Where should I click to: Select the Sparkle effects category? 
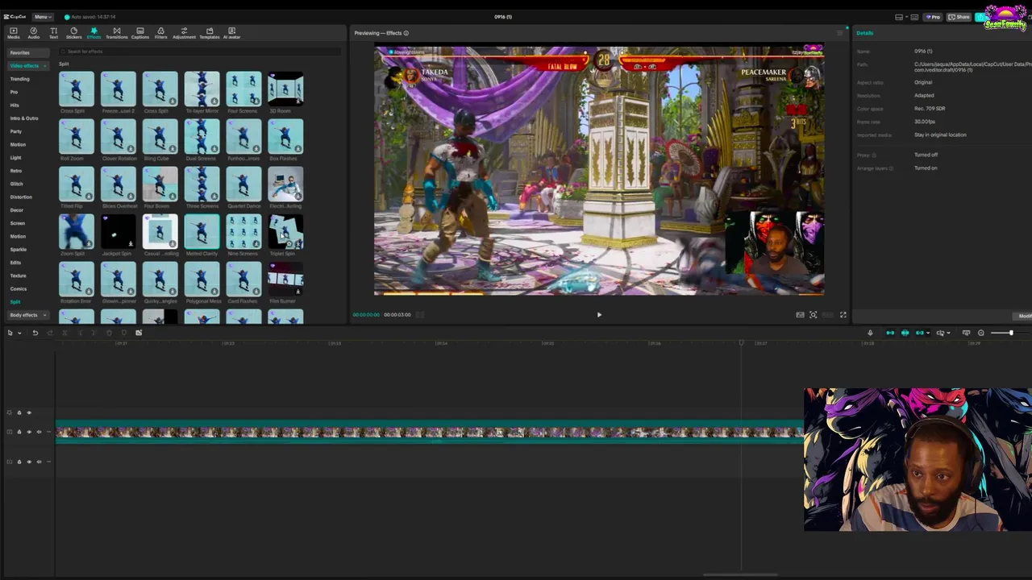[x=19, y=249]
